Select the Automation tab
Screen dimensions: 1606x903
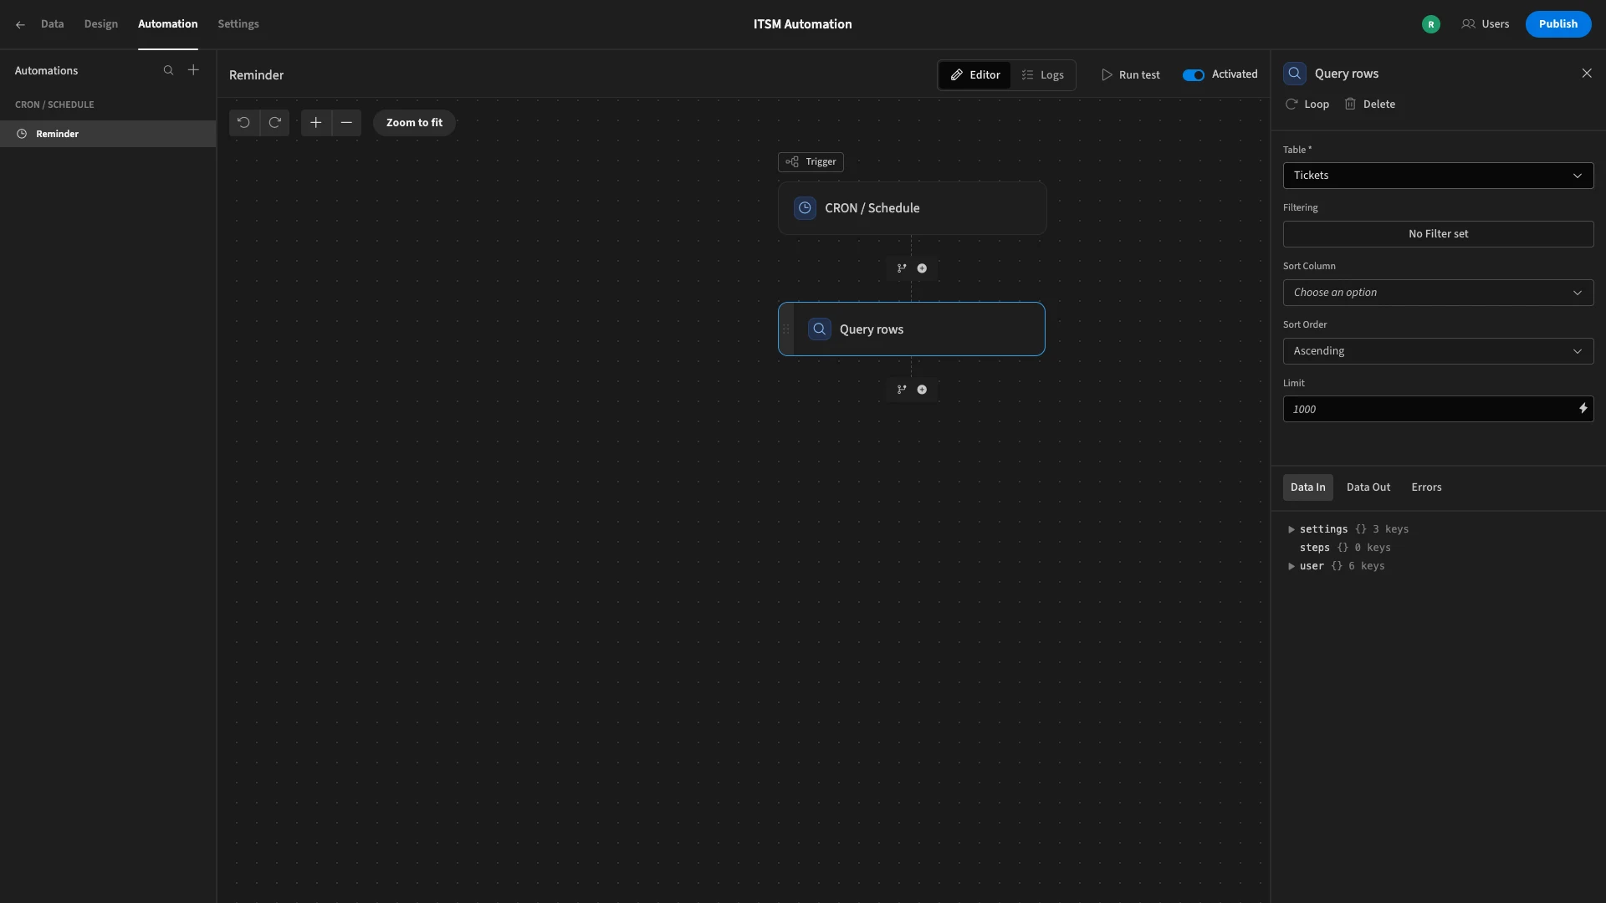(168, 24)
